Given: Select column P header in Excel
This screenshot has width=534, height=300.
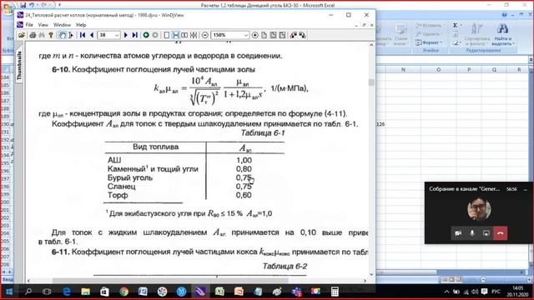Looking at the screenshot, I should (x=469, y=69).
